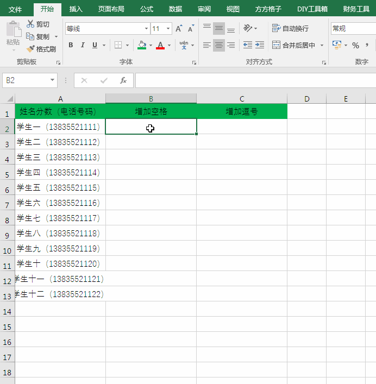Open the 字体 dialog launcher
Screen dimensions: 376x384
pos(194,62)
